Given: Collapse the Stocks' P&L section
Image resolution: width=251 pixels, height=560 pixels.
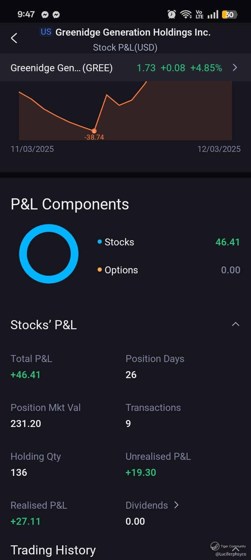Looking at the screenshot, I should click(x=236, y=324).
